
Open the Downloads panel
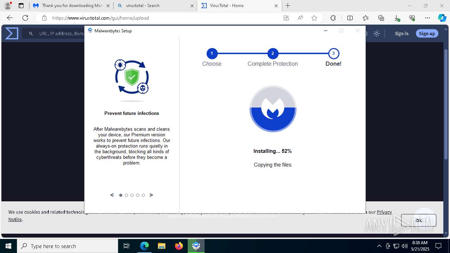pos(397,18)
